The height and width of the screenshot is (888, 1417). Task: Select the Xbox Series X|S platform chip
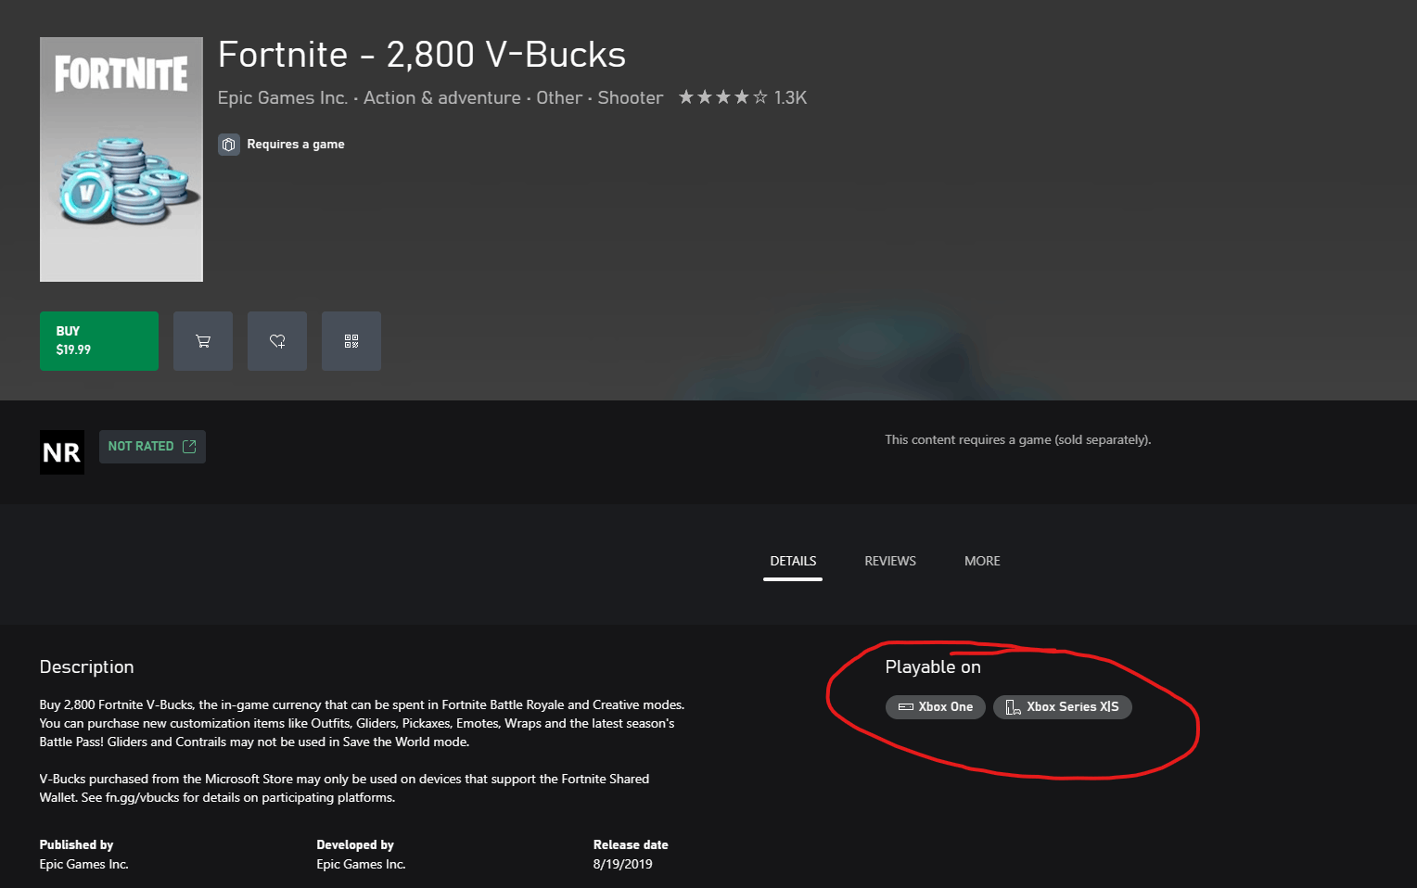click(1063, 707)
